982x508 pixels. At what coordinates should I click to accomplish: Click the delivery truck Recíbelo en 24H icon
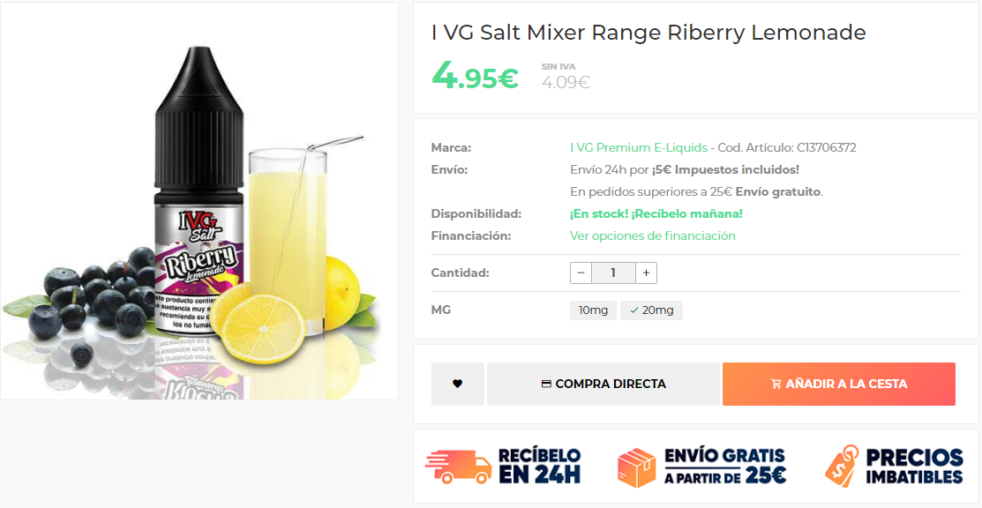click(459, 467)
